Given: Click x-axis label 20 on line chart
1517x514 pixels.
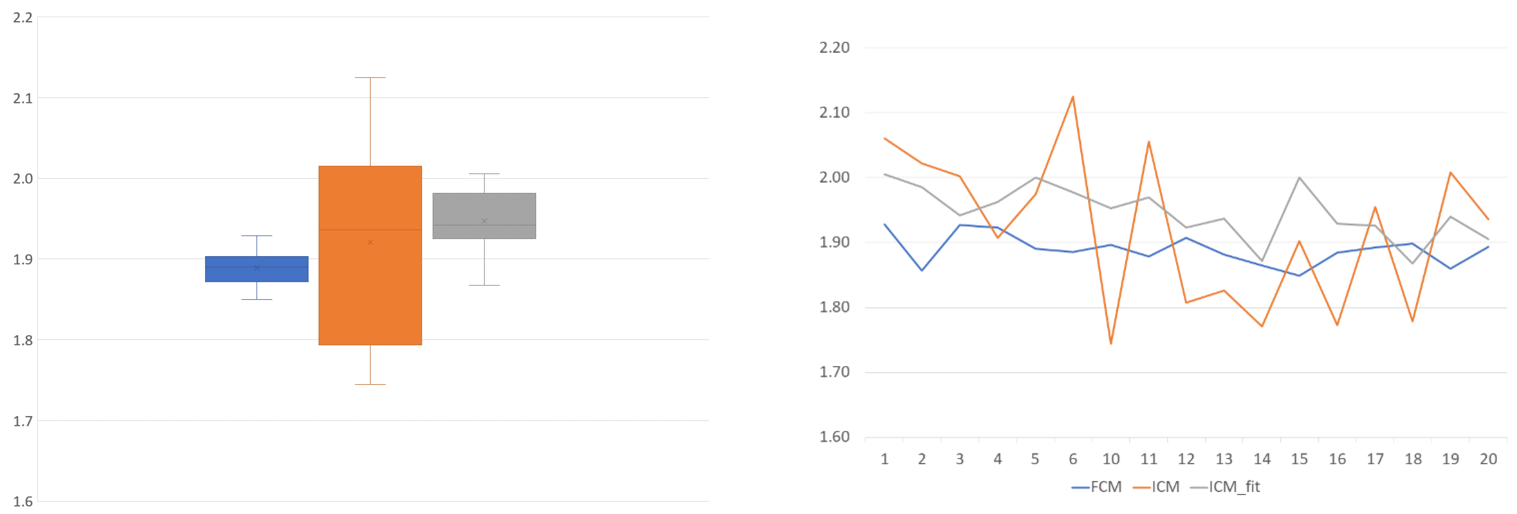Looking at the screenshot, I should point(1488,459).
